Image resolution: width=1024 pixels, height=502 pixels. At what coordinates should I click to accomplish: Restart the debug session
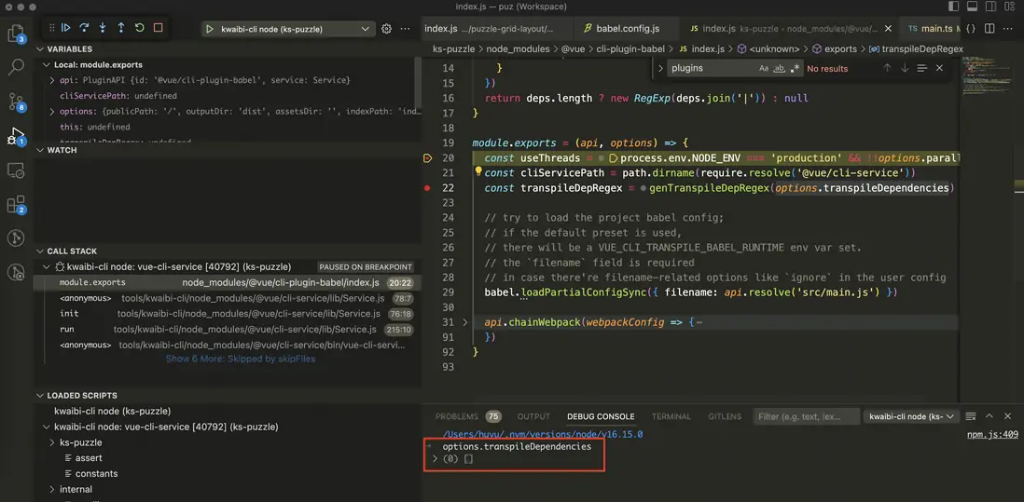tap(140, 28)
